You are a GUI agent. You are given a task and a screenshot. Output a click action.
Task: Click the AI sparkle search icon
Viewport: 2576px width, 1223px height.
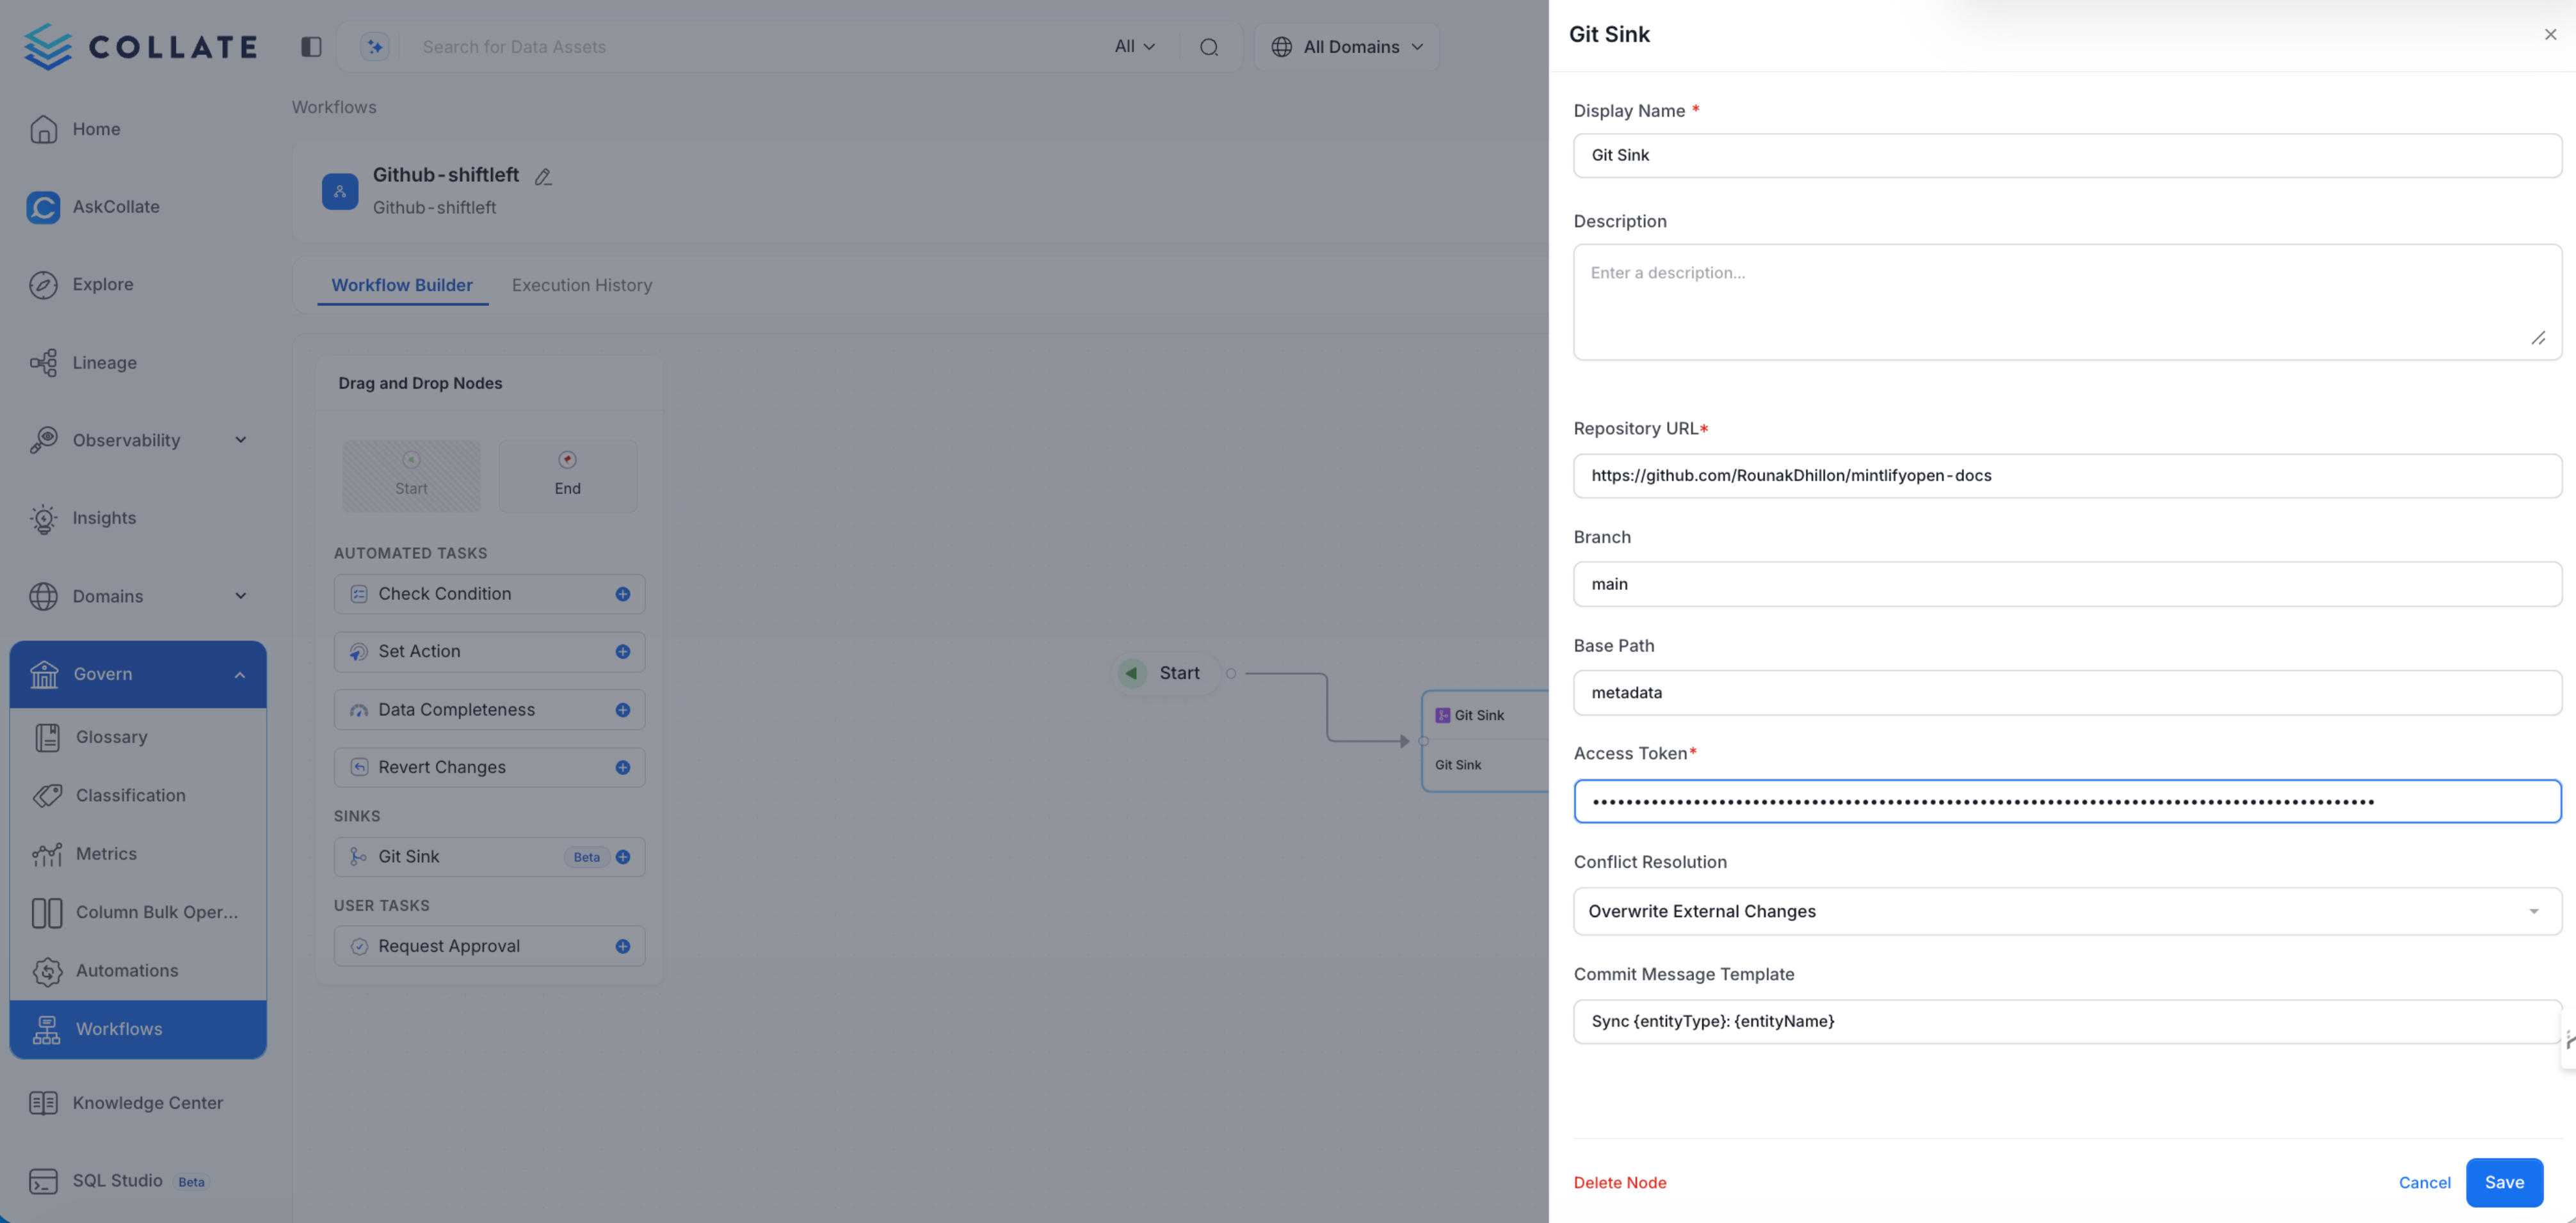click(x=374, y=46)
